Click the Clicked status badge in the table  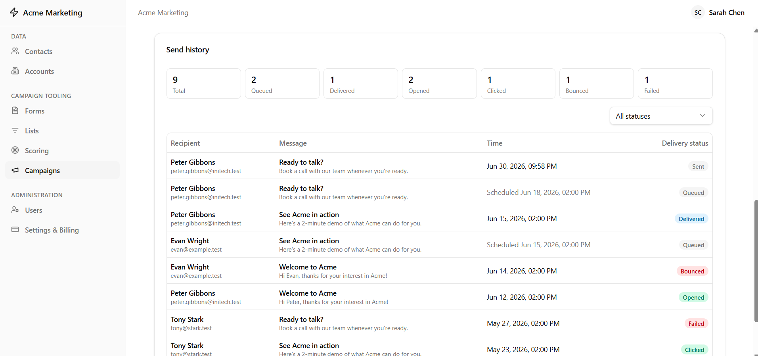point(695,350)
